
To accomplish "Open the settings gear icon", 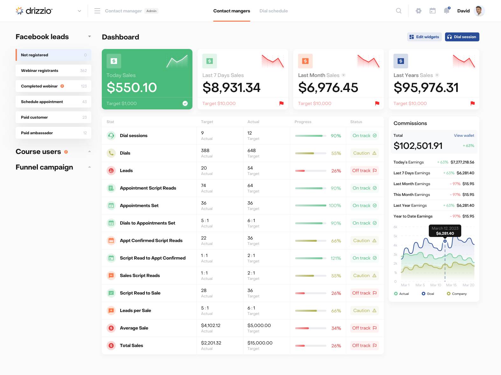I will [419, 11].
